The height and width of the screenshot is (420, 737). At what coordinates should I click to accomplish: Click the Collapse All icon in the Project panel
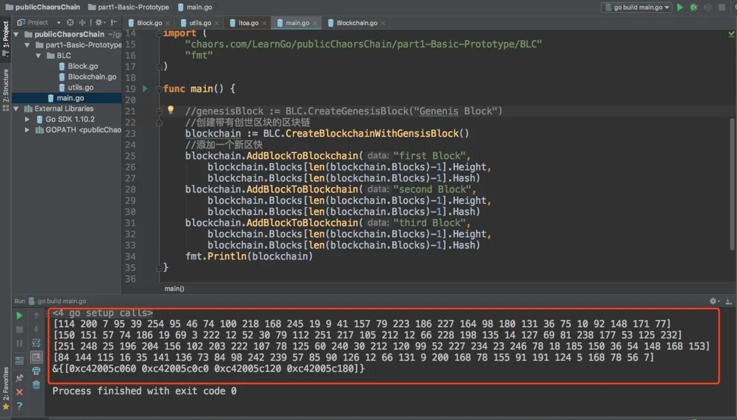pos(82,23)
